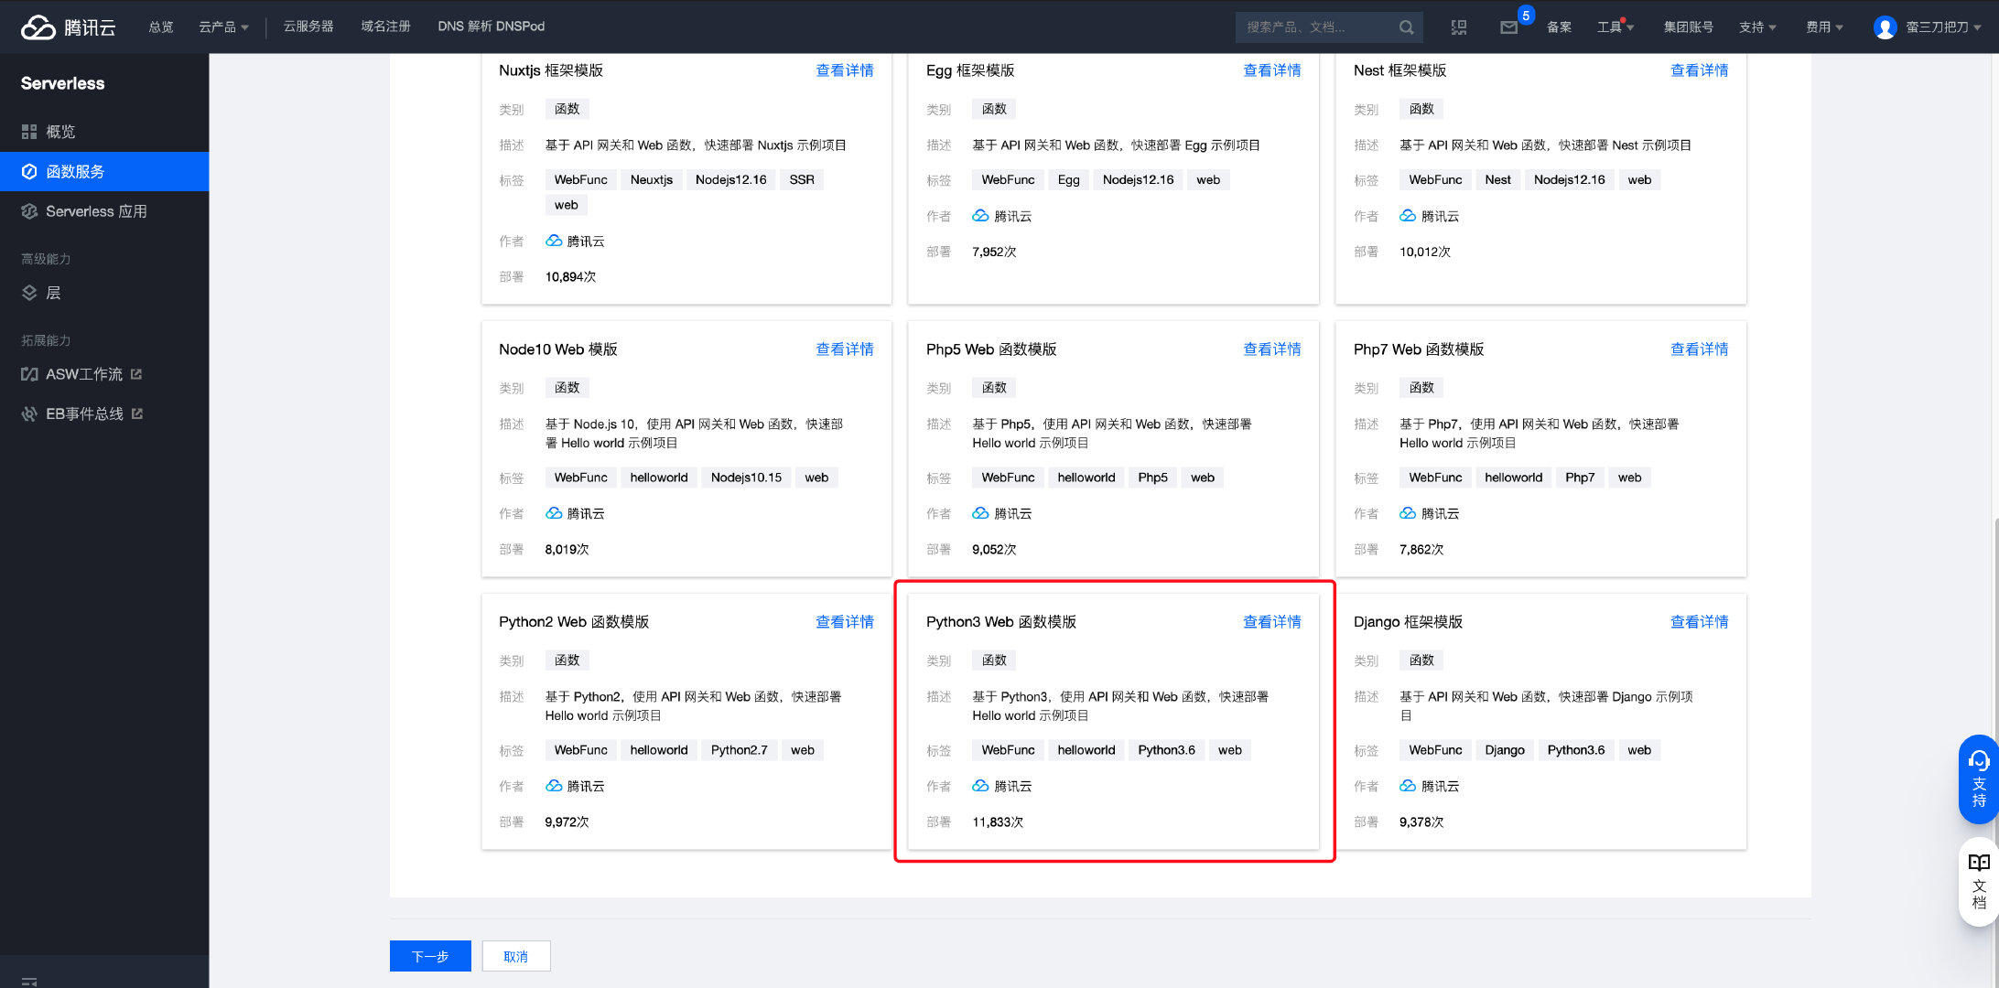
Task: Click the search magnifier icon
Action: point(1407,27)
